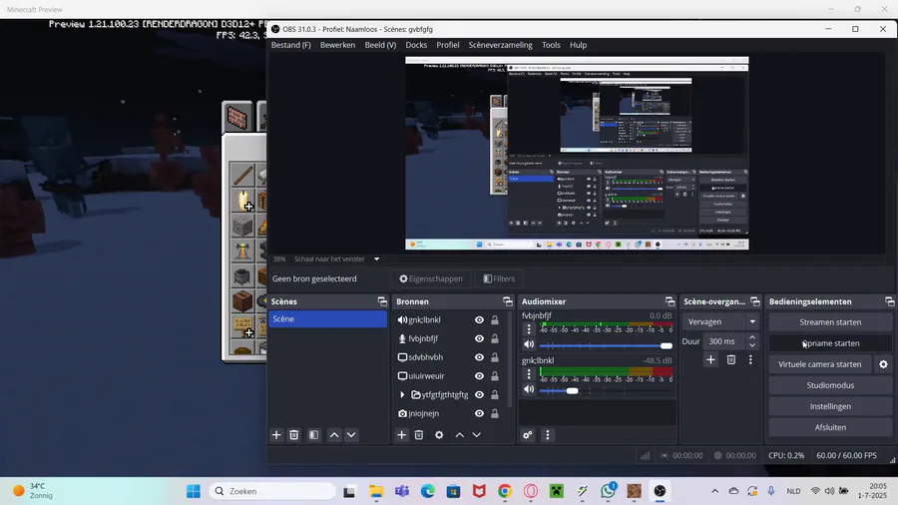The width and height of the screenshot is (898, 505).
Task: Remove the selected scene with trash icon
Action: 293,435
